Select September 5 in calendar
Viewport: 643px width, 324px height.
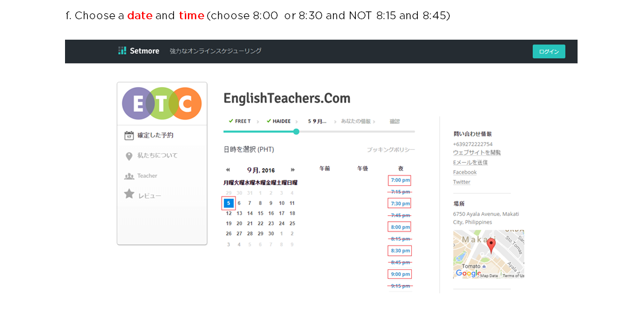(x=229, y=203)
